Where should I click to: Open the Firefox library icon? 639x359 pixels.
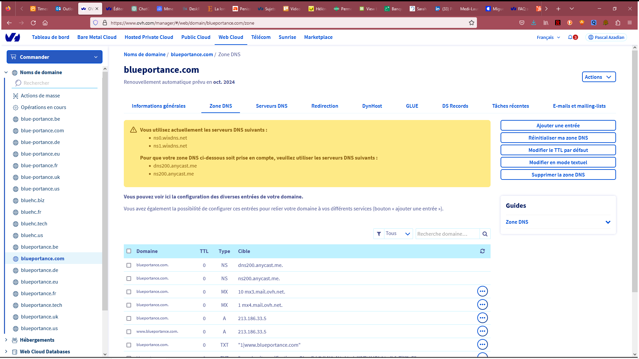pyautogui.click(x=546, y=23)
